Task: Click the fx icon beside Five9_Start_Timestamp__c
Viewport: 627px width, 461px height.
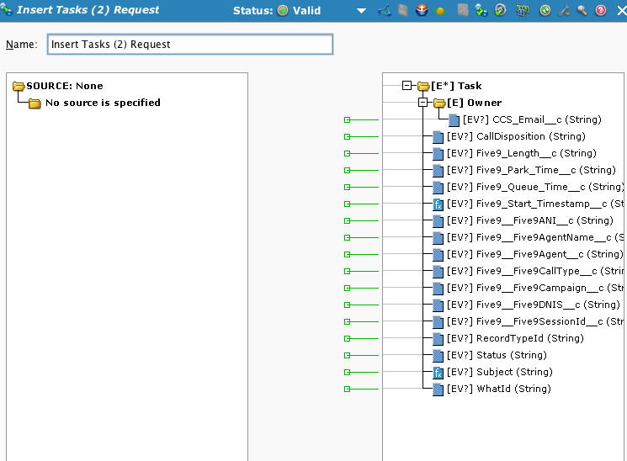Action: (438, 204)
